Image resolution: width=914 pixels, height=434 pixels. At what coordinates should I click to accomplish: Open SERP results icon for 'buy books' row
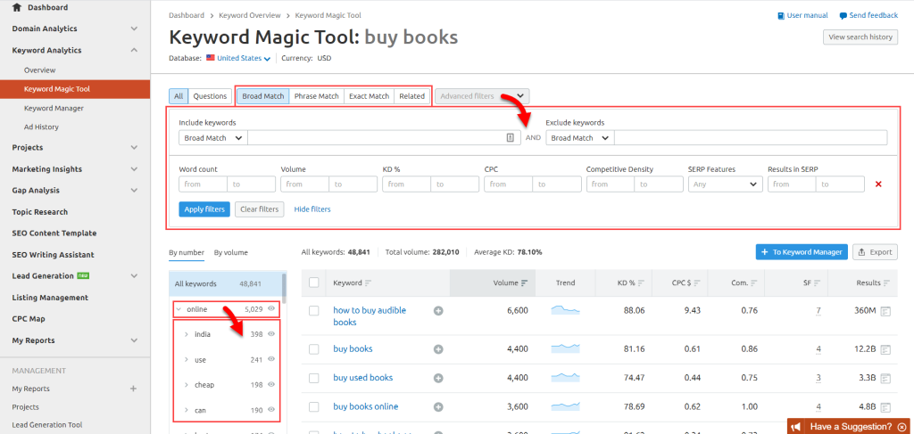[x=885, y=349]
